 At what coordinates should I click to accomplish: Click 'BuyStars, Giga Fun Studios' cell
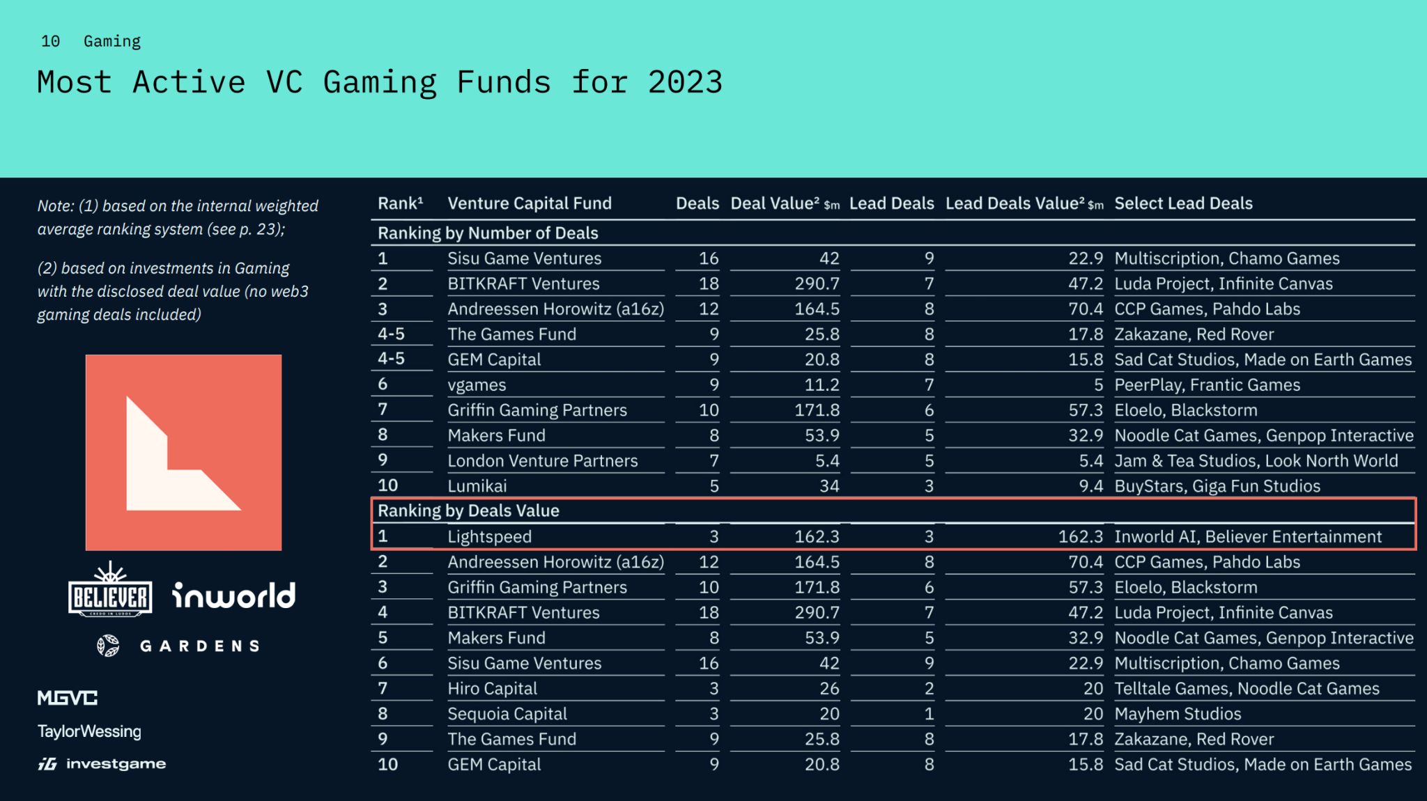(x=1217, y=486)
